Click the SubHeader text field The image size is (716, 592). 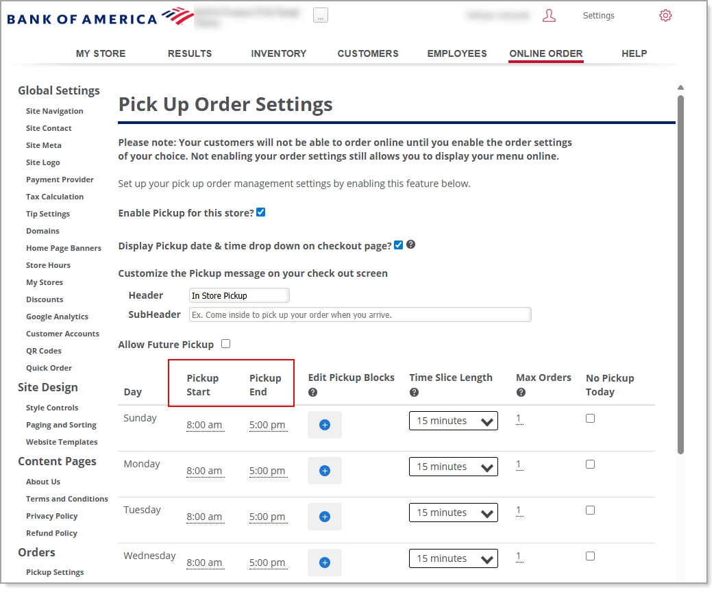click(x=360, y=314)
